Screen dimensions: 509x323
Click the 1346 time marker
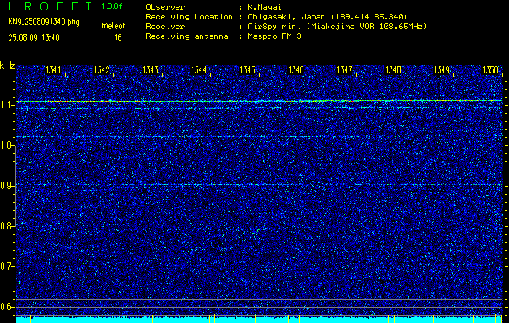tap(296, 70)
